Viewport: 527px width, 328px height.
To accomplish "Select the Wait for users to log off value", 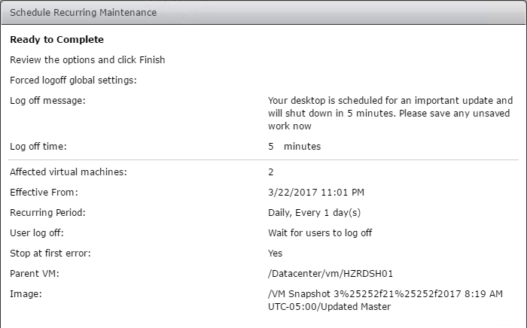I will click(320, 233).
